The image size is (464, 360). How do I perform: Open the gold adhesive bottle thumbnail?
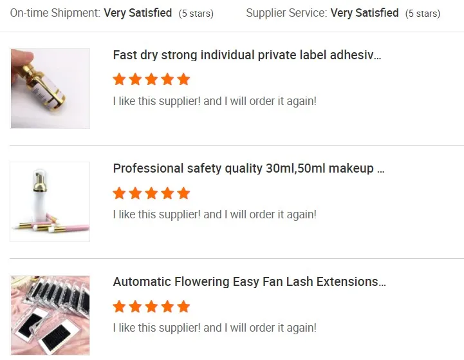tap(50, 88)
